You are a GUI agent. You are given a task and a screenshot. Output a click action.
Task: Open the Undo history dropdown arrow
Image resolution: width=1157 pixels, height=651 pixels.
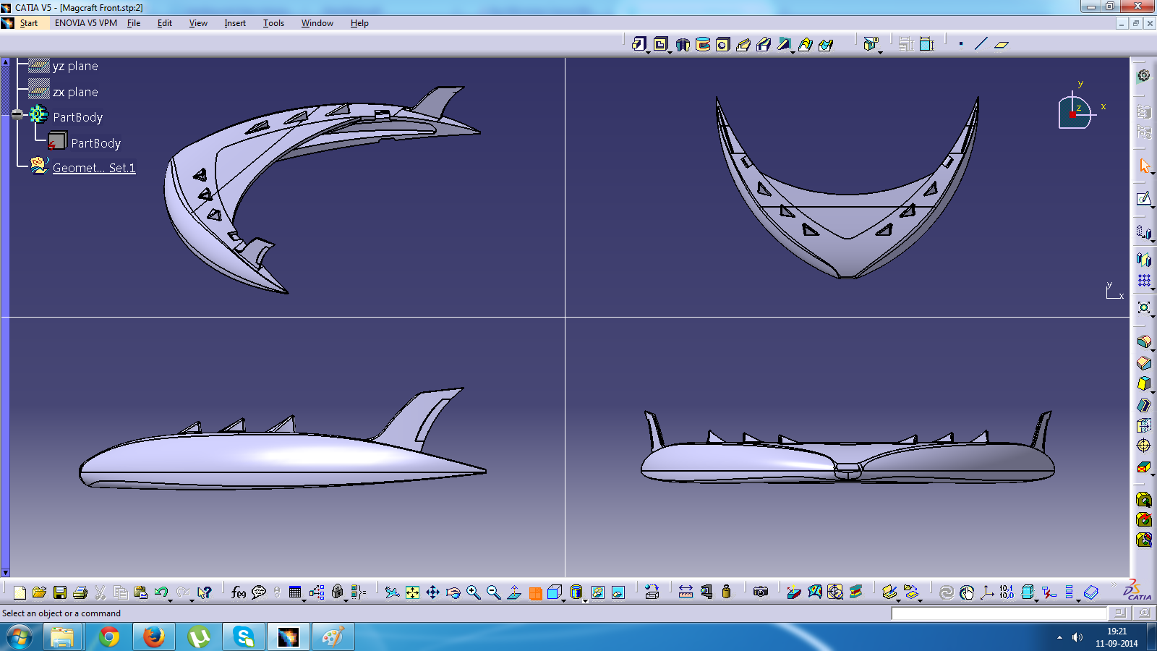click(171, 600)
